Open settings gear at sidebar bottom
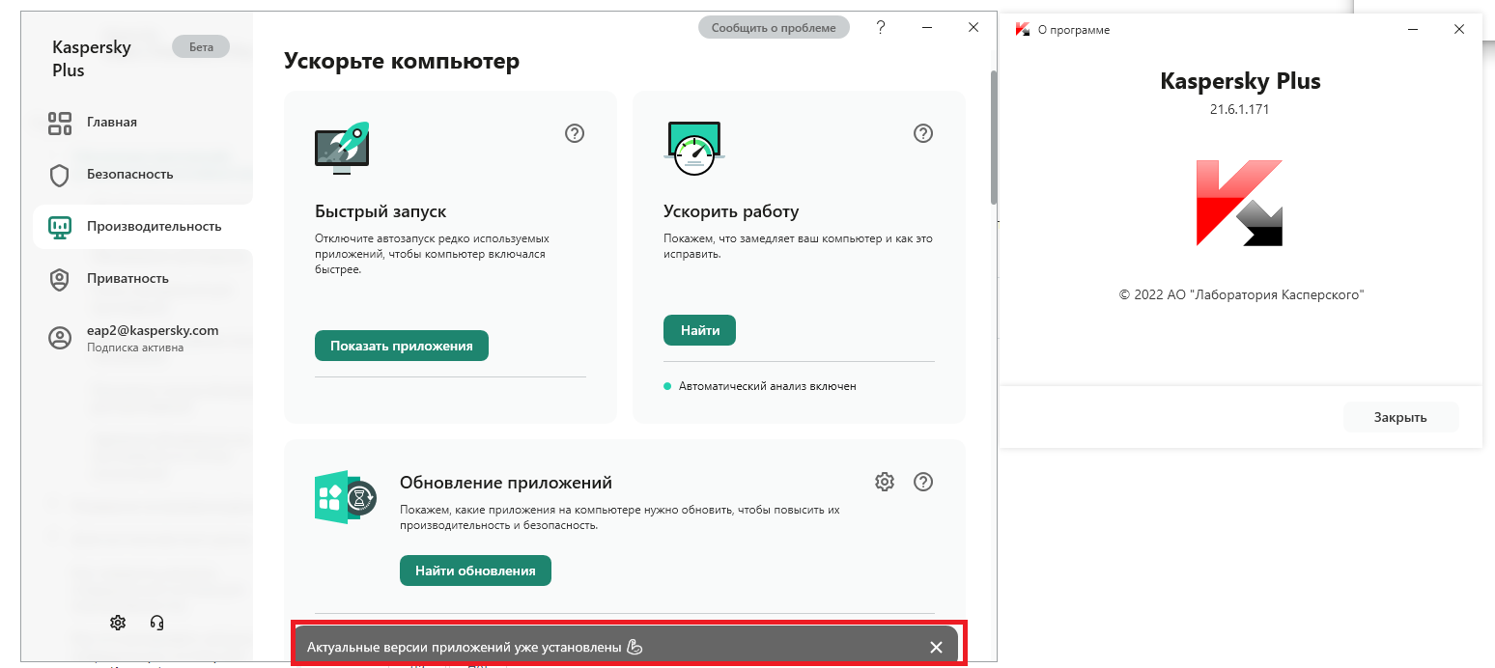The image size is (1495, 668). pos(118,623)
